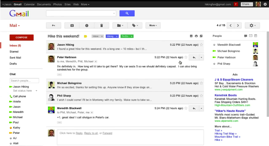This screenshot has width=269, height=146.
Task: Open Documents in top navigation bar
Action: click(44, 4)
